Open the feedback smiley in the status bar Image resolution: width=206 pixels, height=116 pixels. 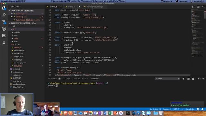coord(198,109)
